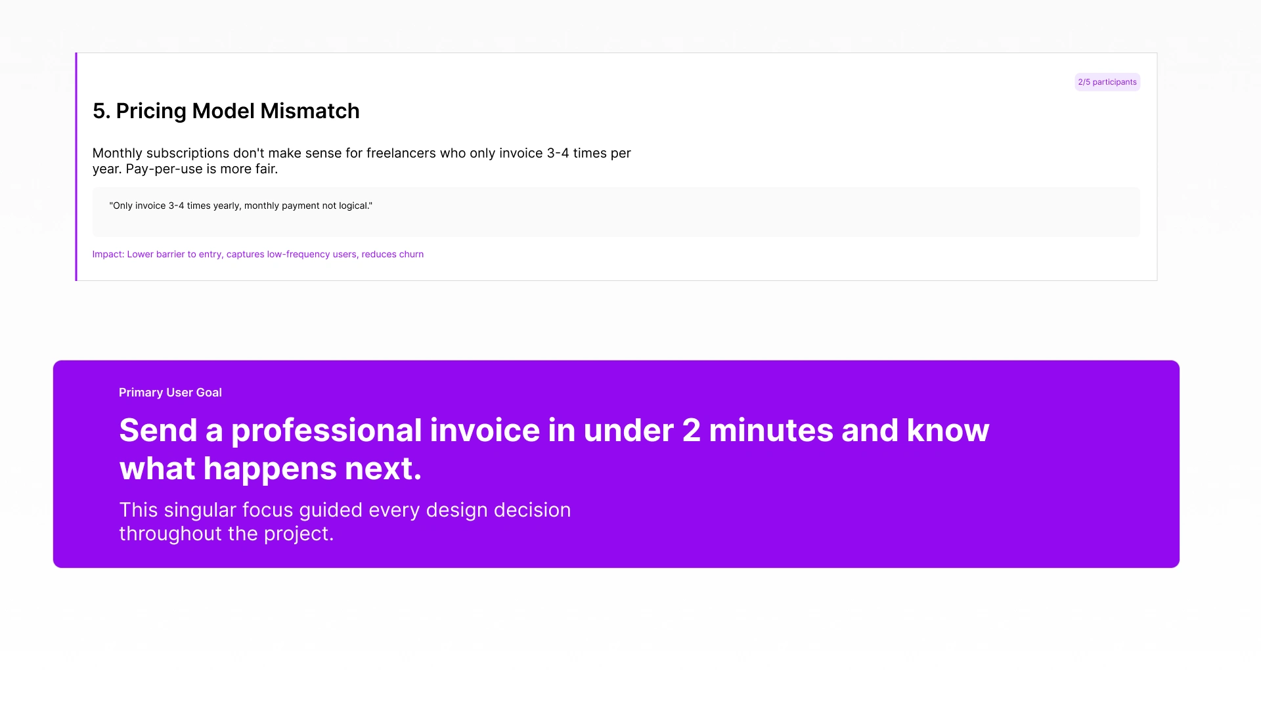Click the "Impact:" label in purple text
1261x709 pixels.
[108, 254]
